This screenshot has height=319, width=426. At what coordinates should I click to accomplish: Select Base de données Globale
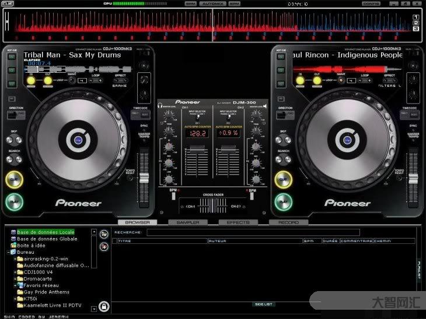click(47, 239)
